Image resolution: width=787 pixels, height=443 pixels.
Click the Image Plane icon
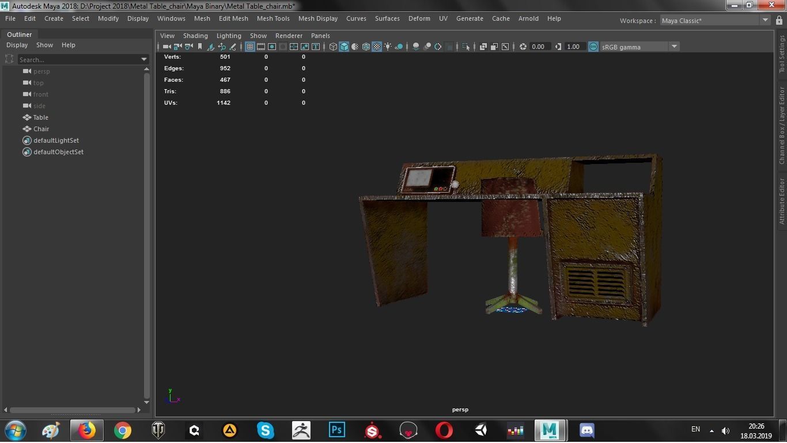click(x=211, y=47)
